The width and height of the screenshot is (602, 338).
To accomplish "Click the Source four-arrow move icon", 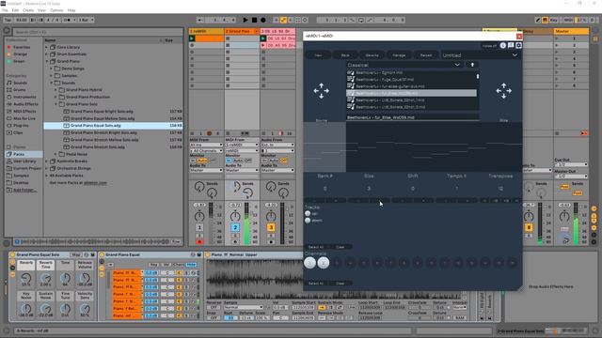I will tap(321, 91).
